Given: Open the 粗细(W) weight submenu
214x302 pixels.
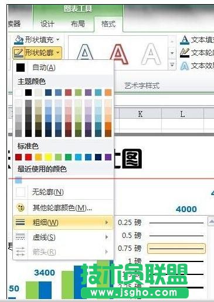Looking at the screenshot, I should coord(63,222).
